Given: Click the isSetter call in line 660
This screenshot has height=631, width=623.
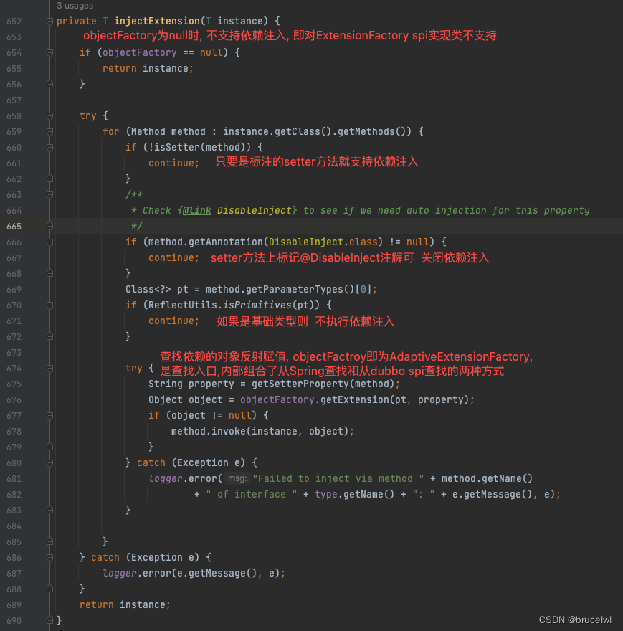Looking at the screenshot, I should [177, 147].
